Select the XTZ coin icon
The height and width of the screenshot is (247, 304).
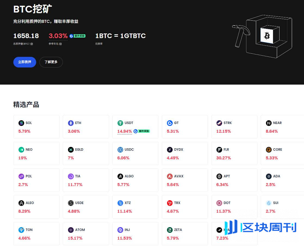pyautogui.click(x=120, y=203)
